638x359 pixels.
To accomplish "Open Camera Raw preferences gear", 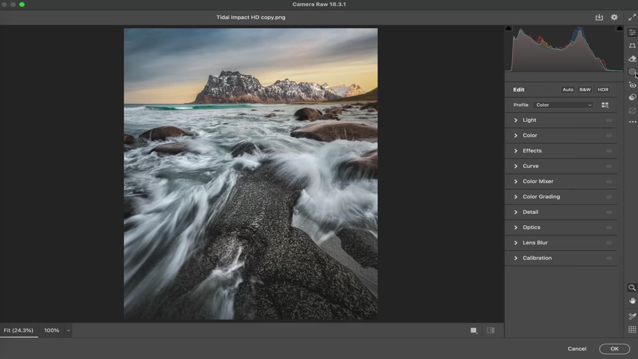I will pos(614,17).
